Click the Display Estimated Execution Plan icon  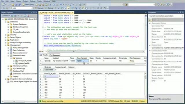coord(62,8)
